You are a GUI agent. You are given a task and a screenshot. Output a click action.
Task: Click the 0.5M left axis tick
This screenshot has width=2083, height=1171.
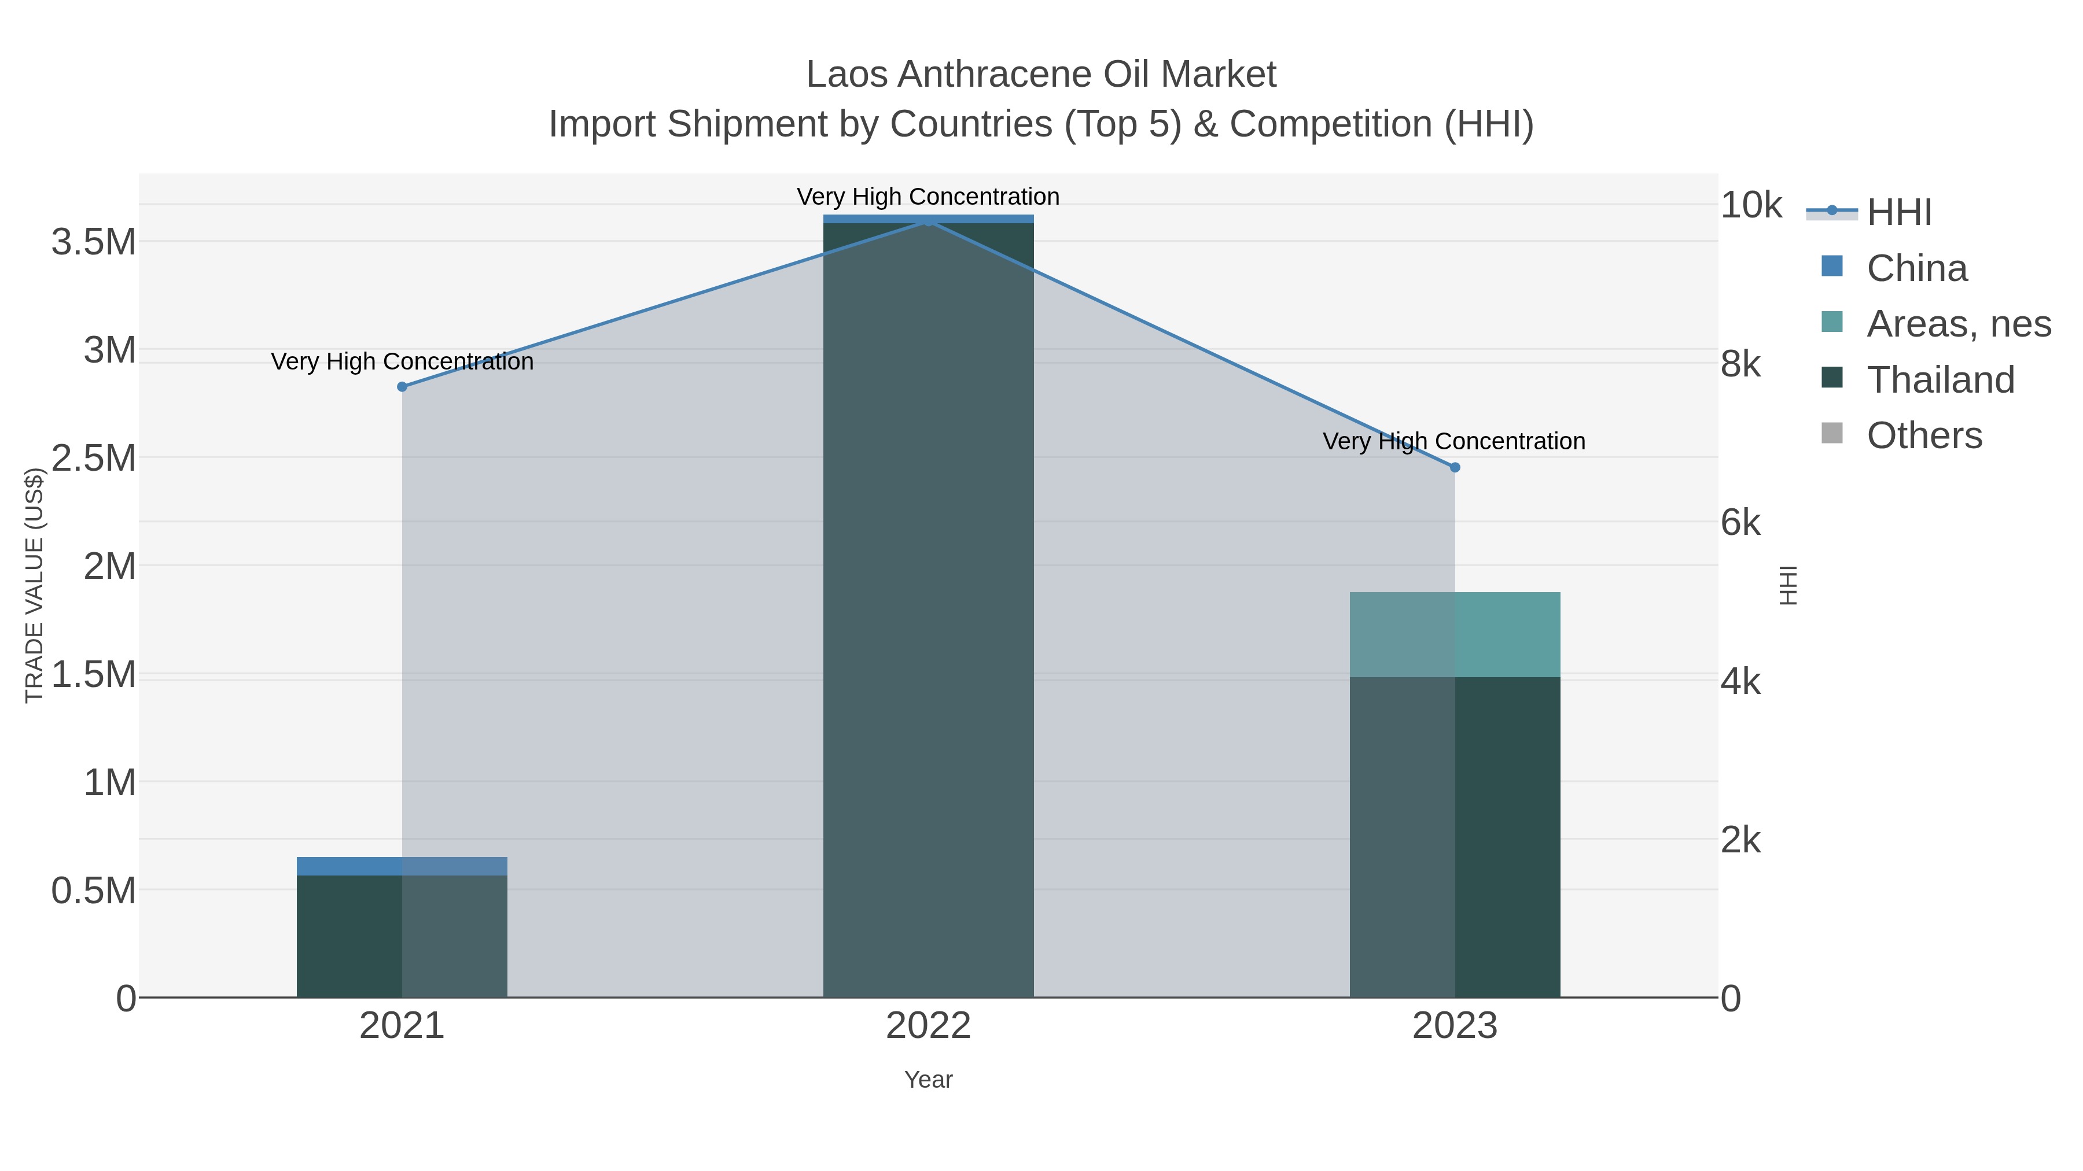click(94, 891)
